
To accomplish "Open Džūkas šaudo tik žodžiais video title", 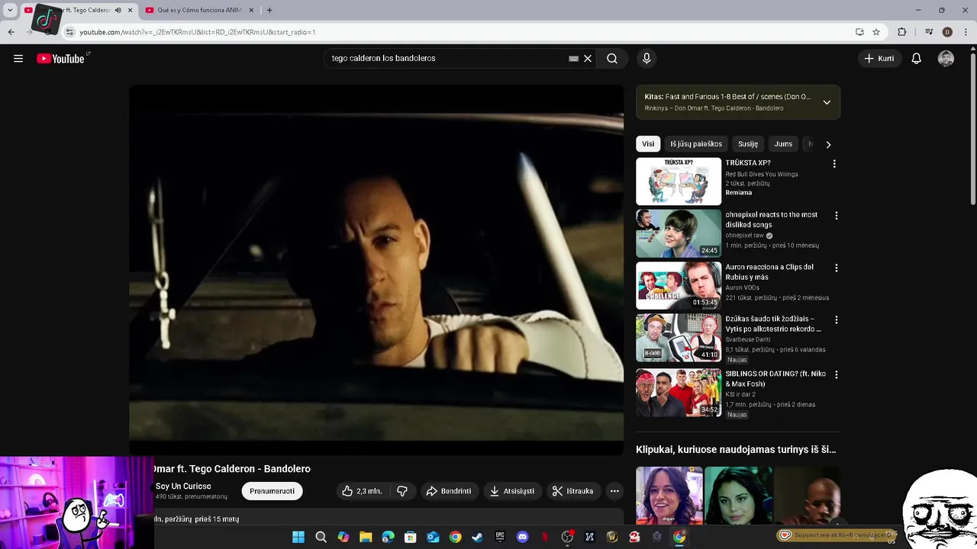I will [x=773, y=324].
